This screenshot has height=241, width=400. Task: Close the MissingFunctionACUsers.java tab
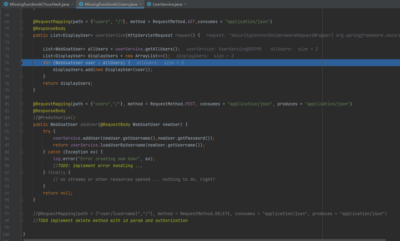pyautogui.click(x=140, y=4)
